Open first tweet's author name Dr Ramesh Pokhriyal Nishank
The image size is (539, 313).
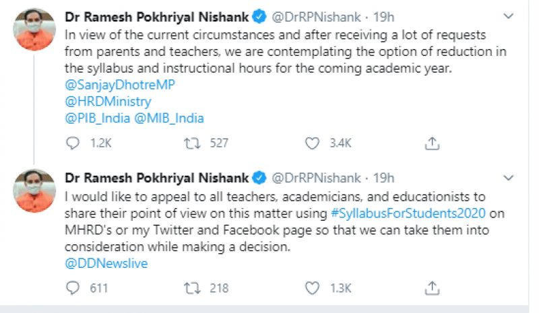coord(156,15)
